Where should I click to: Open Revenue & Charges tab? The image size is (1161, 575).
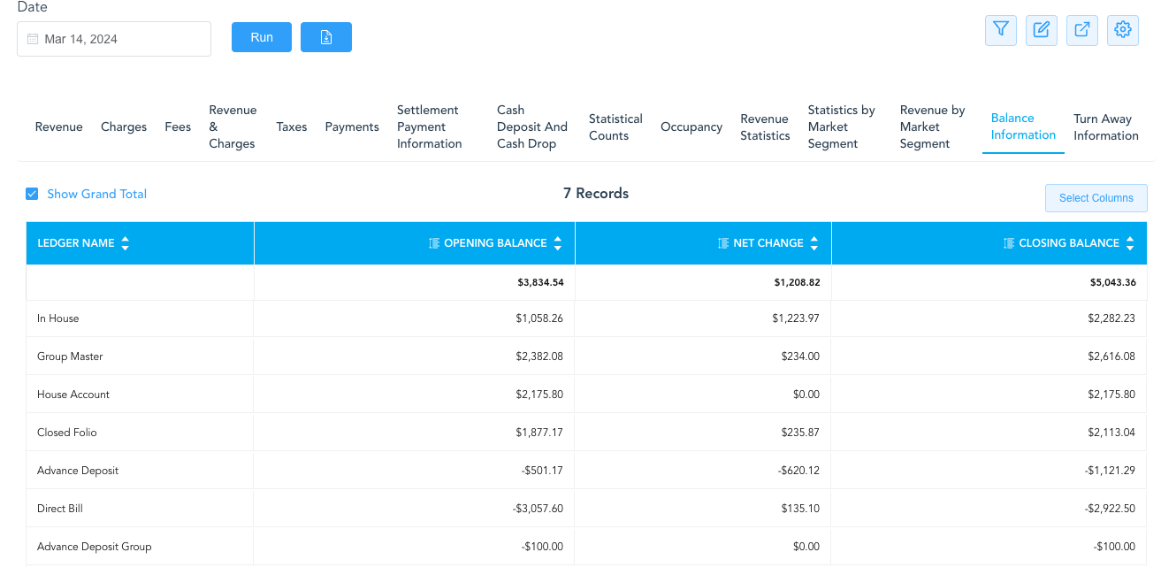tap(233, 126)
